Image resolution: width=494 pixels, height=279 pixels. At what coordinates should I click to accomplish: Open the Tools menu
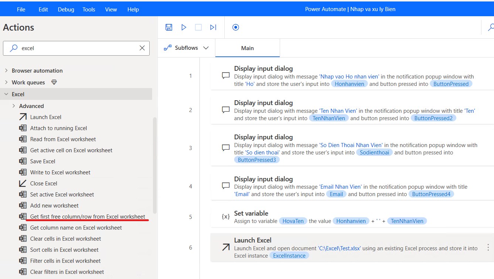click(x=89, y=9)
